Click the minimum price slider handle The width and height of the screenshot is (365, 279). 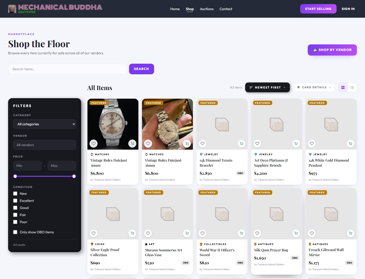15,176
